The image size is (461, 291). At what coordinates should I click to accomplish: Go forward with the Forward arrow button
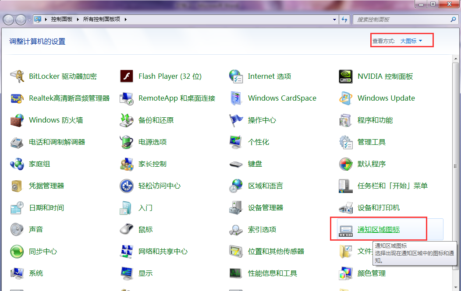click(x=21, y=20)
